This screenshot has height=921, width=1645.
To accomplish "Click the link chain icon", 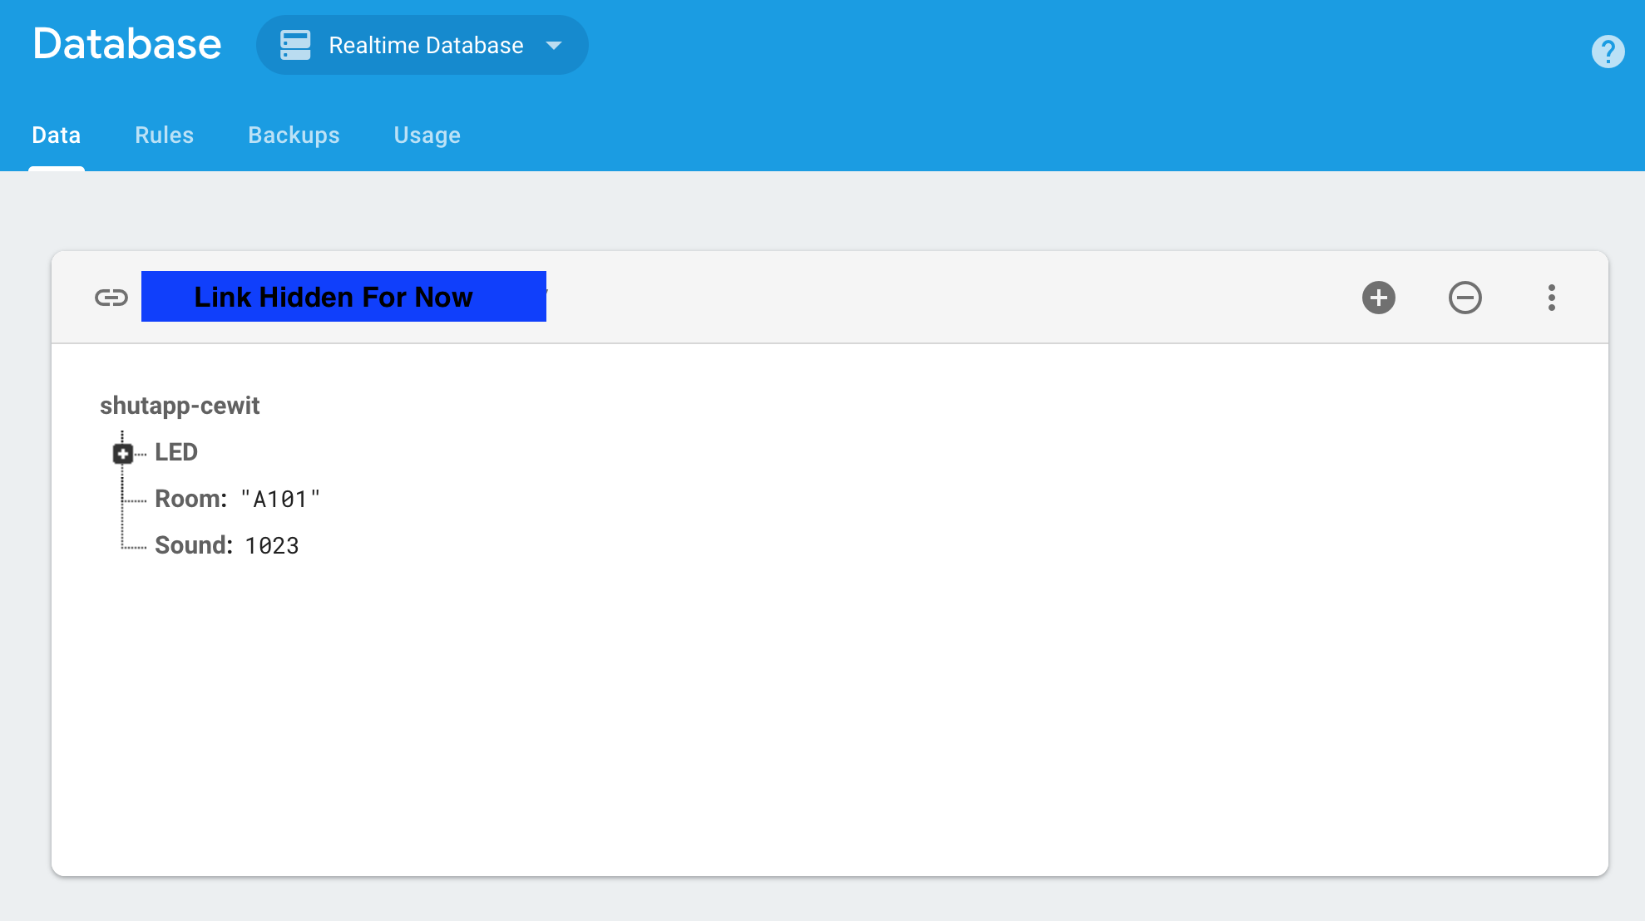I will 111,298.
